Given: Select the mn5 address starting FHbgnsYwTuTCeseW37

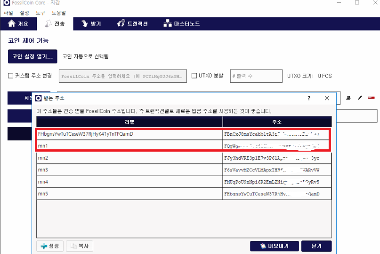Looking at the screenshot, I should pos(277,194).
